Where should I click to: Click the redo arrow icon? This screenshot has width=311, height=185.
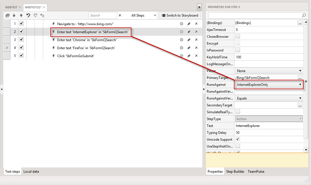[x=35, y=15]
